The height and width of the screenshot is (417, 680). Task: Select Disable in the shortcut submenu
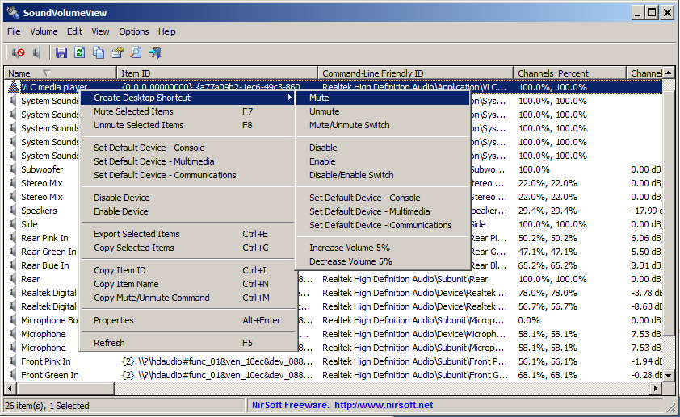tap(383, 148)
